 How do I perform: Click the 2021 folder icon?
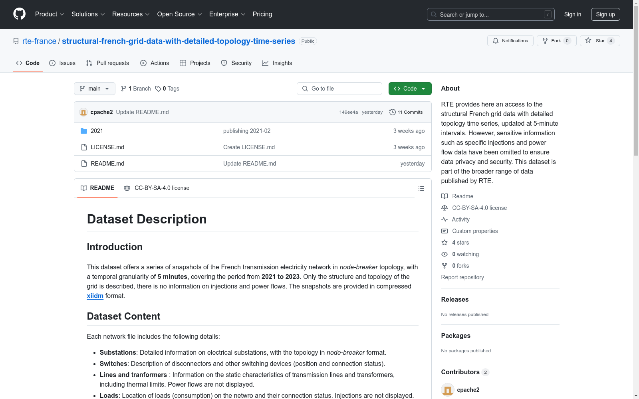click(x=84, y=131)
